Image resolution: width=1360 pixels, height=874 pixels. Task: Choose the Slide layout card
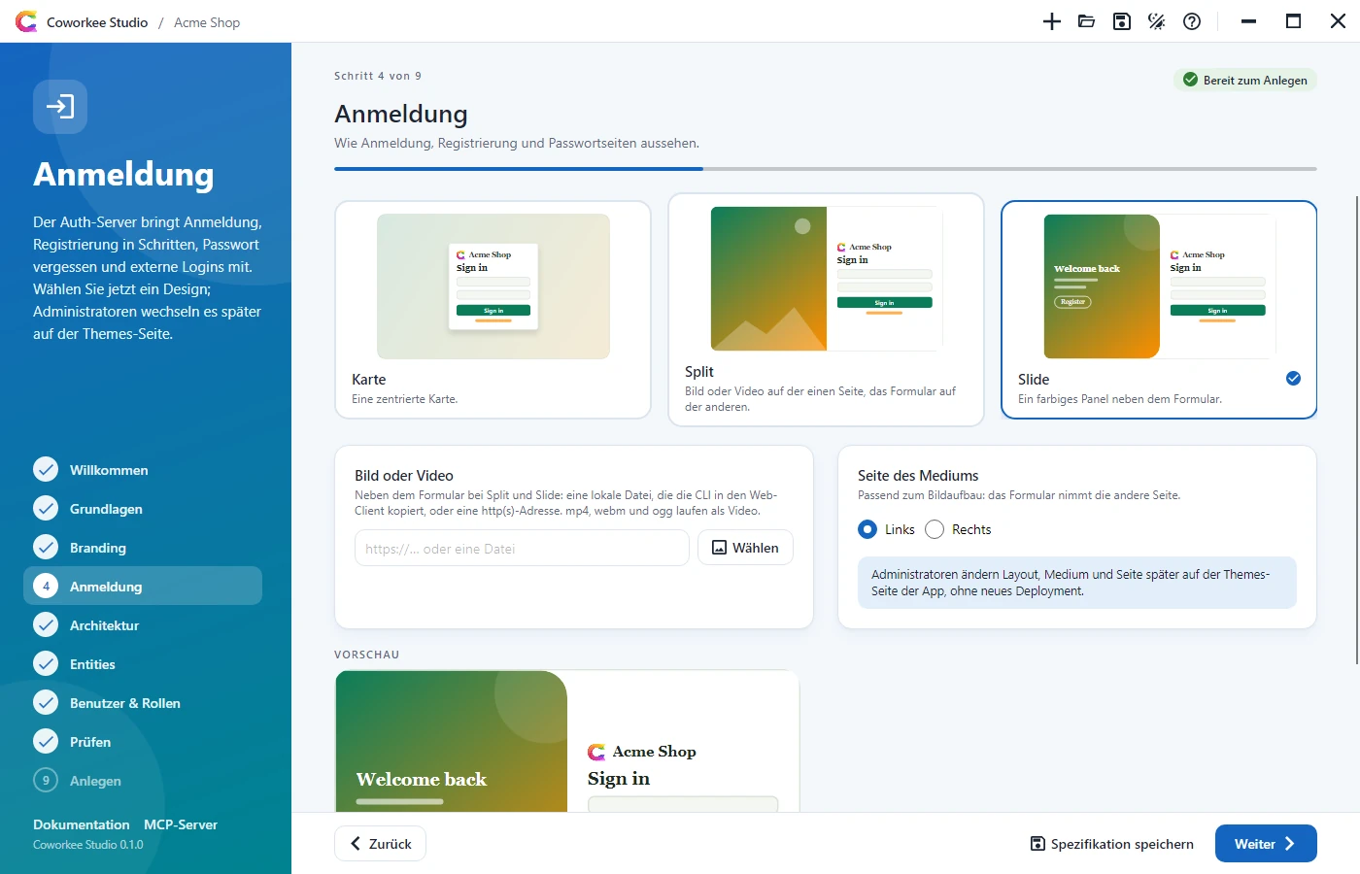(x=1159, y=310)
